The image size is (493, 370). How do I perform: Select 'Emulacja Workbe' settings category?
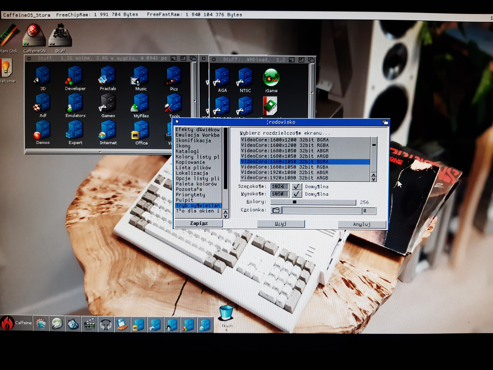pos(198,135)
